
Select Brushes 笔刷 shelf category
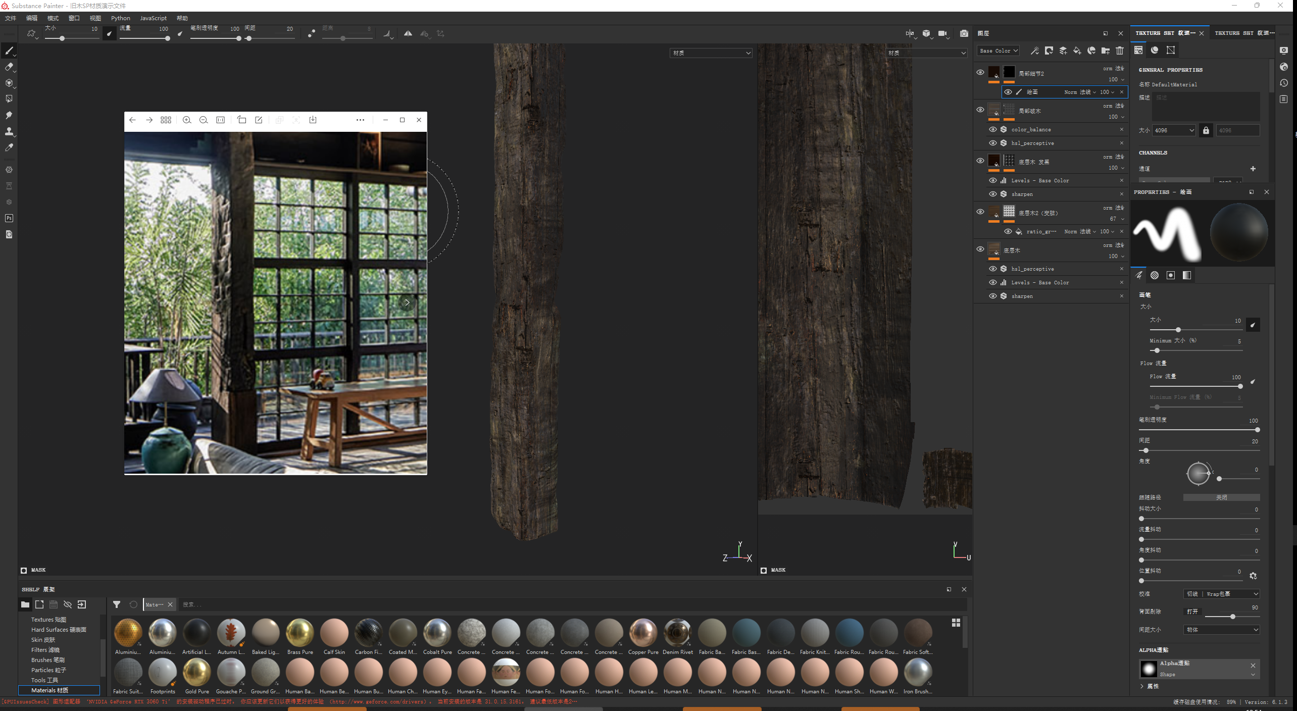[48, 659]
